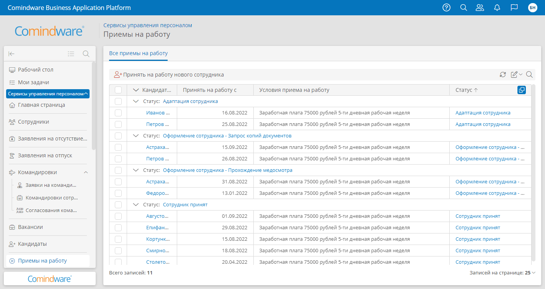
Task: Go to Вакансии in the sidebar
Action: tap(30, 227)
